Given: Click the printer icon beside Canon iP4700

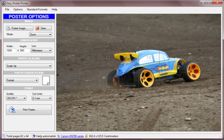Looking at the screenshot, I should pyautogui.click(x=58, y=136).
